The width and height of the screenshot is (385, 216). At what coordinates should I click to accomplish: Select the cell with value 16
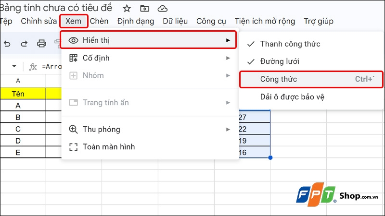click(x=255, y=152)
